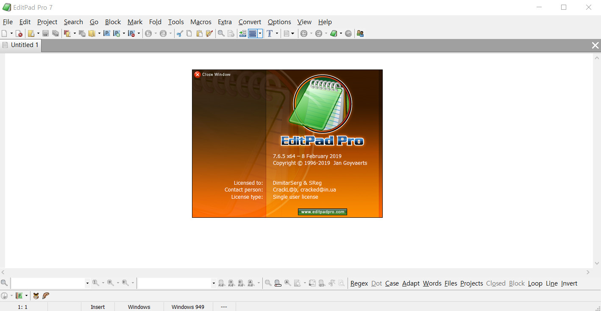This screenshot has width=601, height=311.
Task: Toggle the highlighted word wrap icon
Action: click(253, 33)
